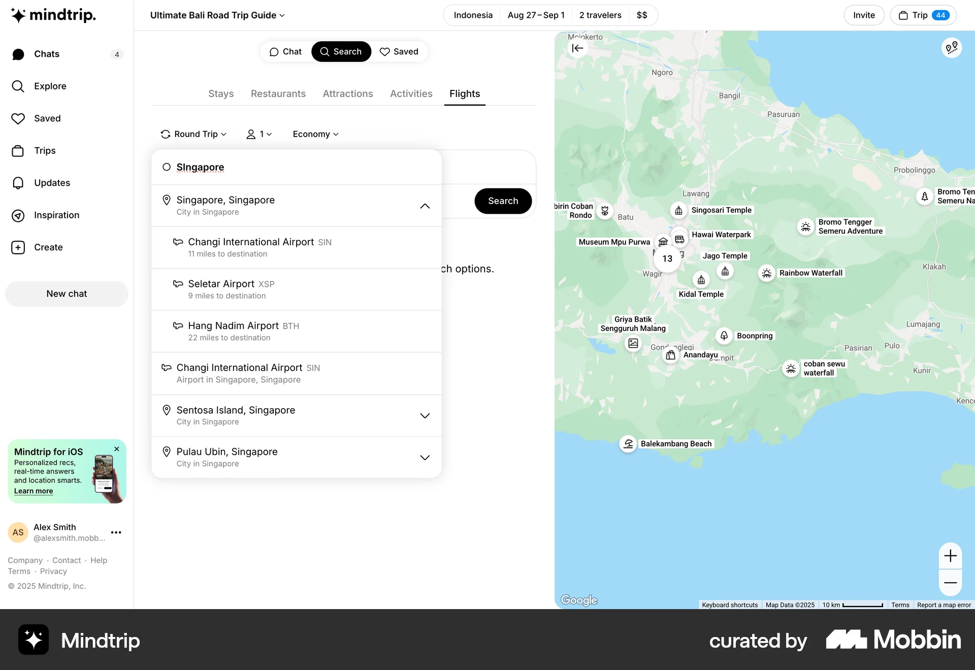Open the Stays tab
975x670 pixels.
click(220, 93)
